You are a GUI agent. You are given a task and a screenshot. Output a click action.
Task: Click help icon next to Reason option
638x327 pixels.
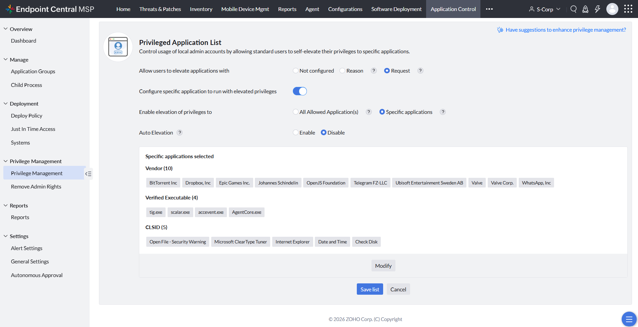[374, 71]
